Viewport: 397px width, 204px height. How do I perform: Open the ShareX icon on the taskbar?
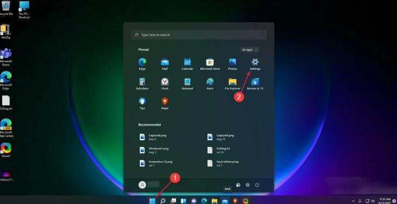coord(245,201)
